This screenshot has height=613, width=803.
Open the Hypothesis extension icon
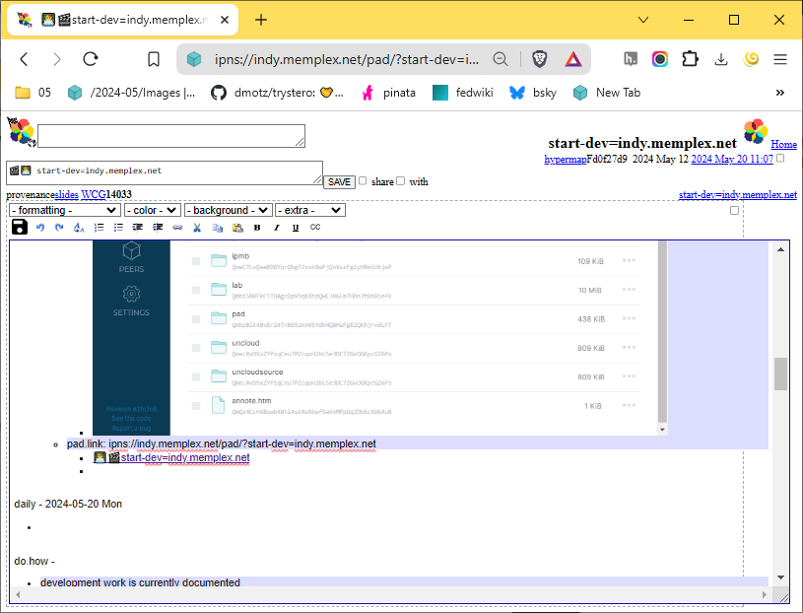click(631, 59)
